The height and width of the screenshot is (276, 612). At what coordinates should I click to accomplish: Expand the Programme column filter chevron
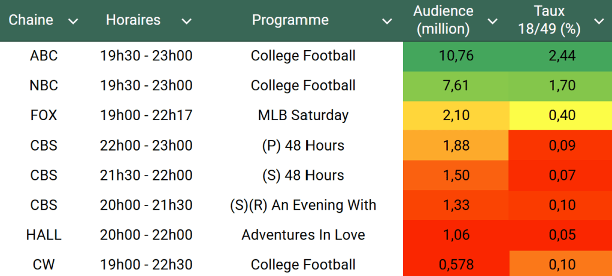[387, 22]
